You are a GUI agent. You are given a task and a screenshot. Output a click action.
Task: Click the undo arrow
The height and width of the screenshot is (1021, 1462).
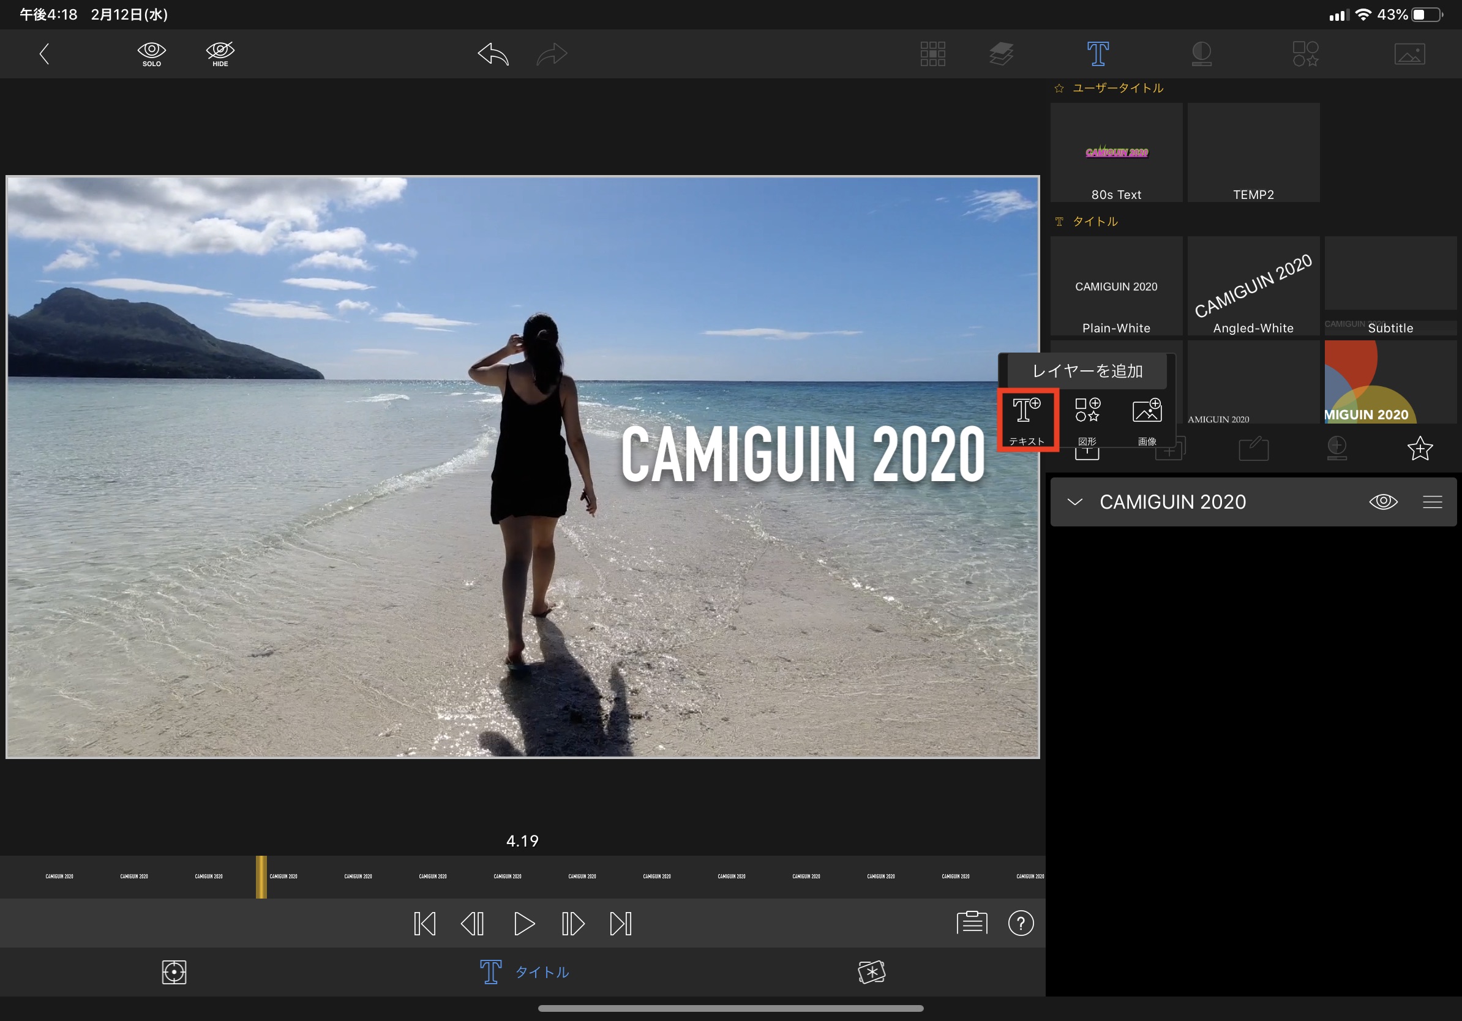click(493, 54)
